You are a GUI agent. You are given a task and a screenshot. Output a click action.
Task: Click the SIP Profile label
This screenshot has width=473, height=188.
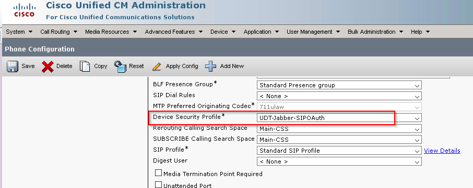171,149
